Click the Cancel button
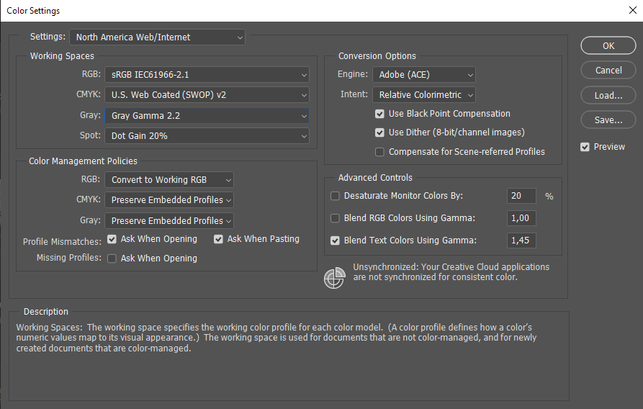 point(608,71)
